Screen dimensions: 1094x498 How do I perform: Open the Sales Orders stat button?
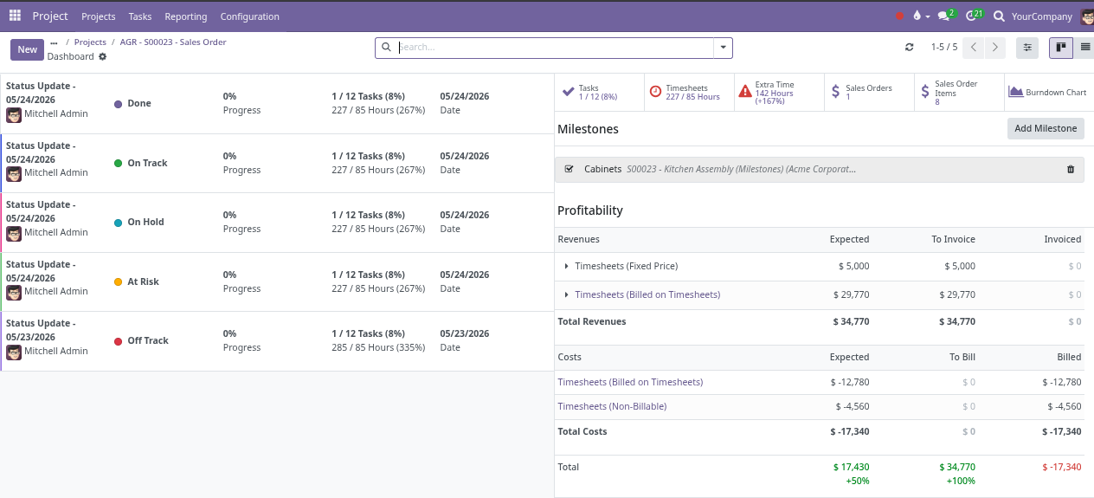869,93
